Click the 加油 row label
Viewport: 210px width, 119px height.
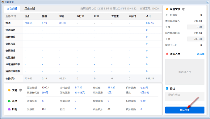coord(8,23)
